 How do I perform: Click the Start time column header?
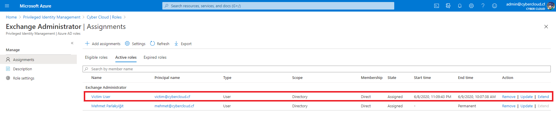click(422, 77)
